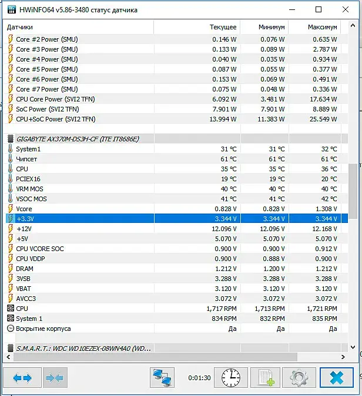Select the highlighted +3.3V row
Image resolution: width=362 pixels, height=396 pixels.
pyautogui.click(x=176, y=219)
